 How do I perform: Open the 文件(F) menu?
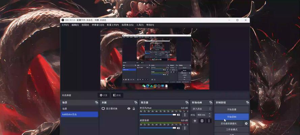65,25
